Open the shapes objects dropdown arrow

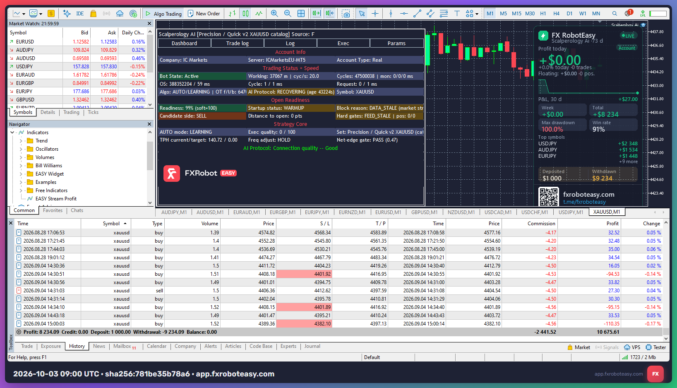click(x=477, y=14)
